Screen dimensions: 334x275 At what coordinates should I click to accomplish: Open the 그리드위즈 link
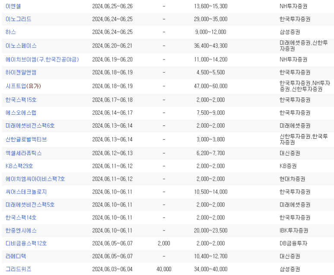[x=18, y=269]
